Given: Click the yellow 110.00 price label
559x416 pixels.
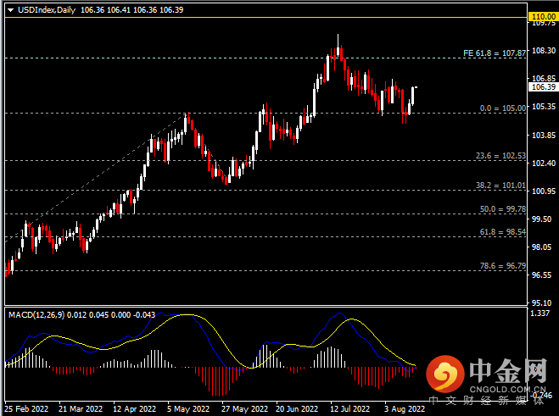Looking at the screenshot, I should pyautogui.click(x=544, y=16).
